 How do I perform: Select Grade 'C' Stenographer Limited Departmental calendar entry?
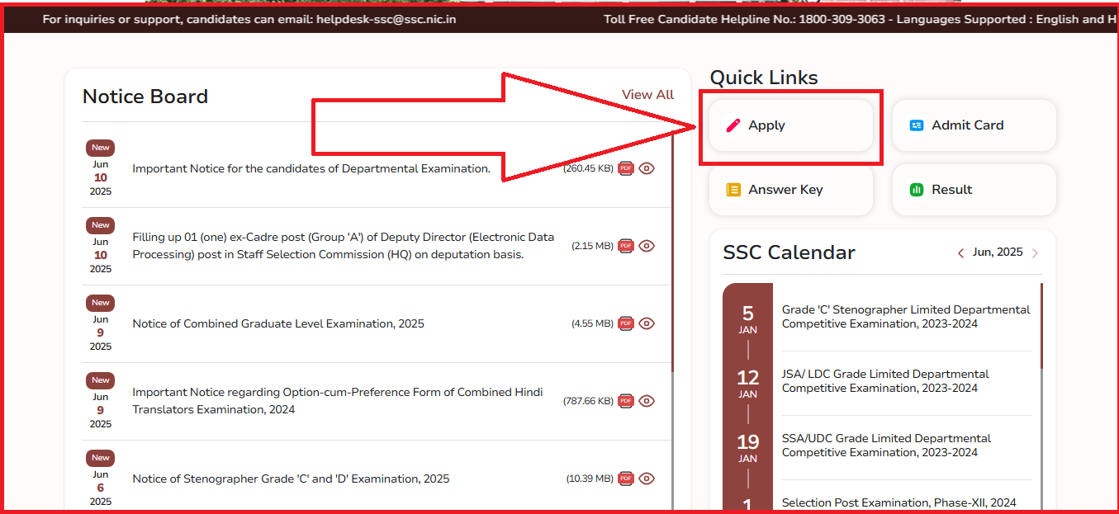point(906,317)
